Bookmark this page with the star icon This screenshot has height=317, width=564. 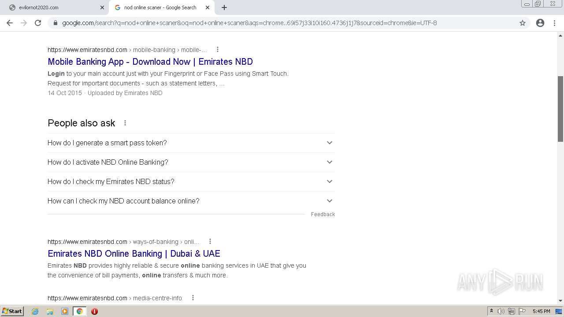click(x=523, y=23)
